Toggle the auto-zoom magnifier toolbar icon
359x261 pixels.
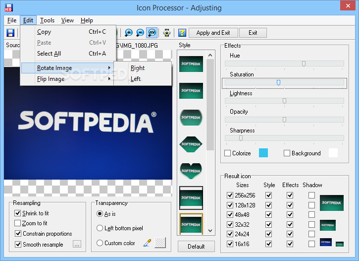coord(152,33)
